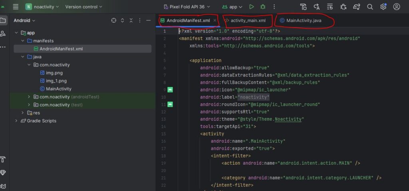The image size is (409, 191).
Task: Run the app with the green play button
Action: tap(251, 7)
